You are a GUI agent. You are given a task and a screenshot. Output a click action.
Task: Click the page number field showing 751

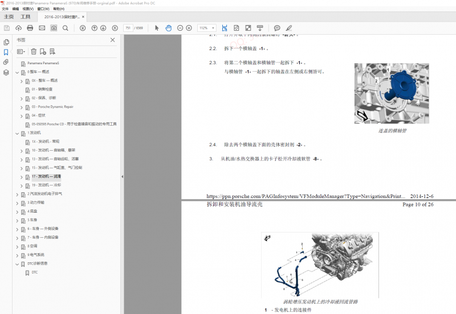[128, 28]
